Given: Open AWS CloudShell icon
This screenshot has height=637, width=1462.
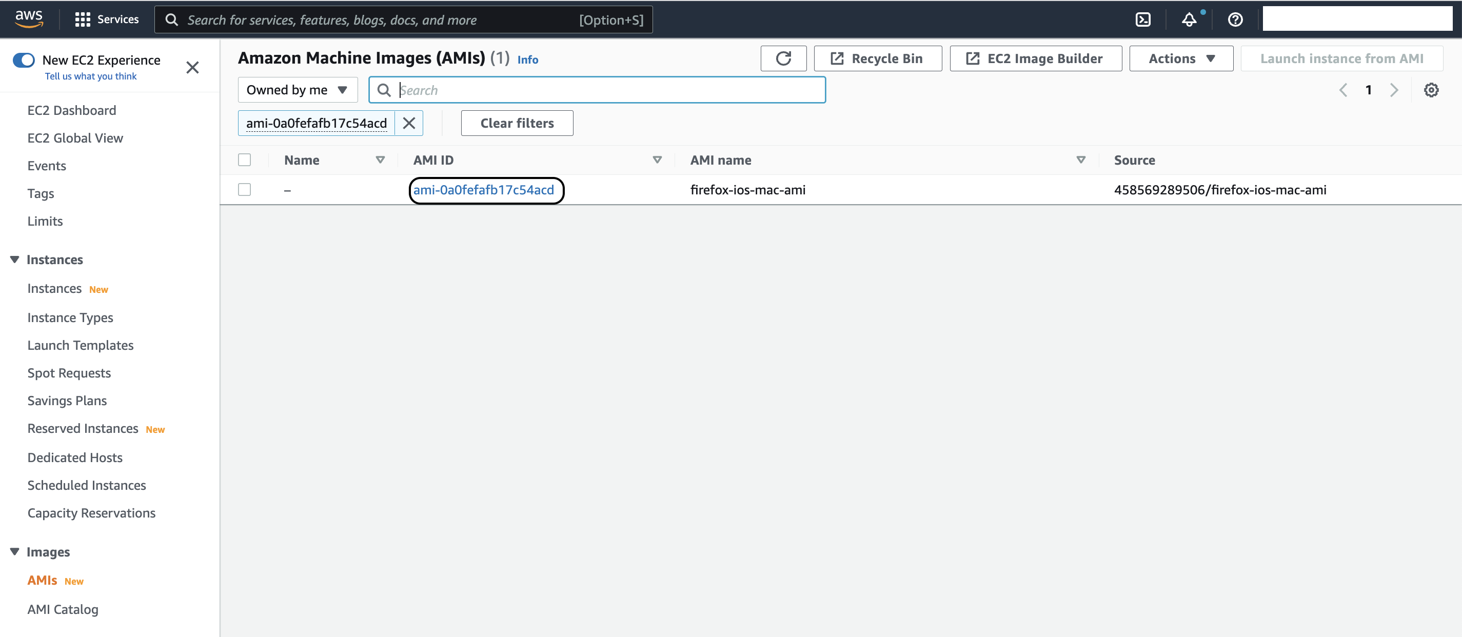Looking at the screenshot, I should (1143, 20).
